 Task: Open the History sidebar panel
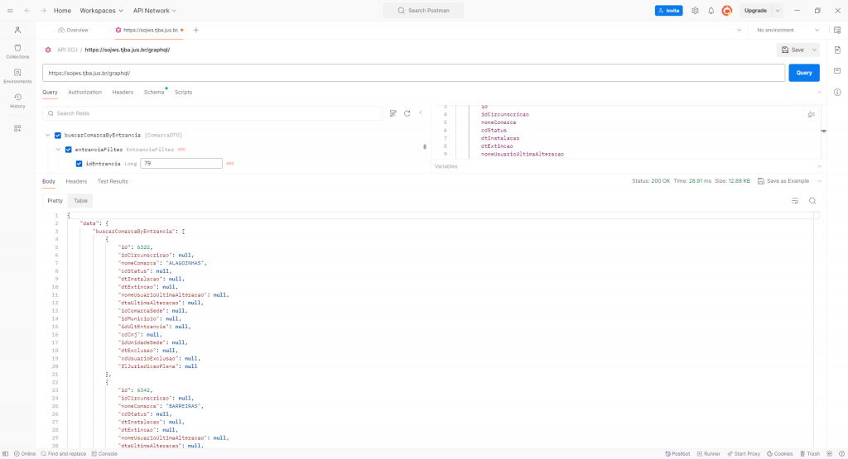click(17, 101)
